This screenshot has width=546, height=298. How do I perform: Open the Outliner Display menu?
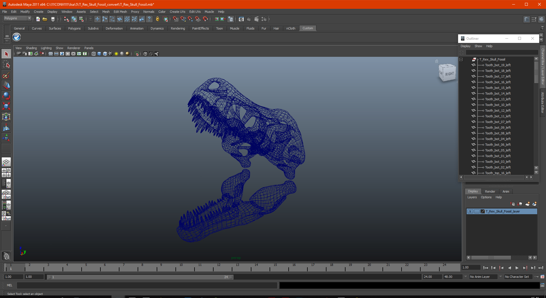(x=466, y=46)
